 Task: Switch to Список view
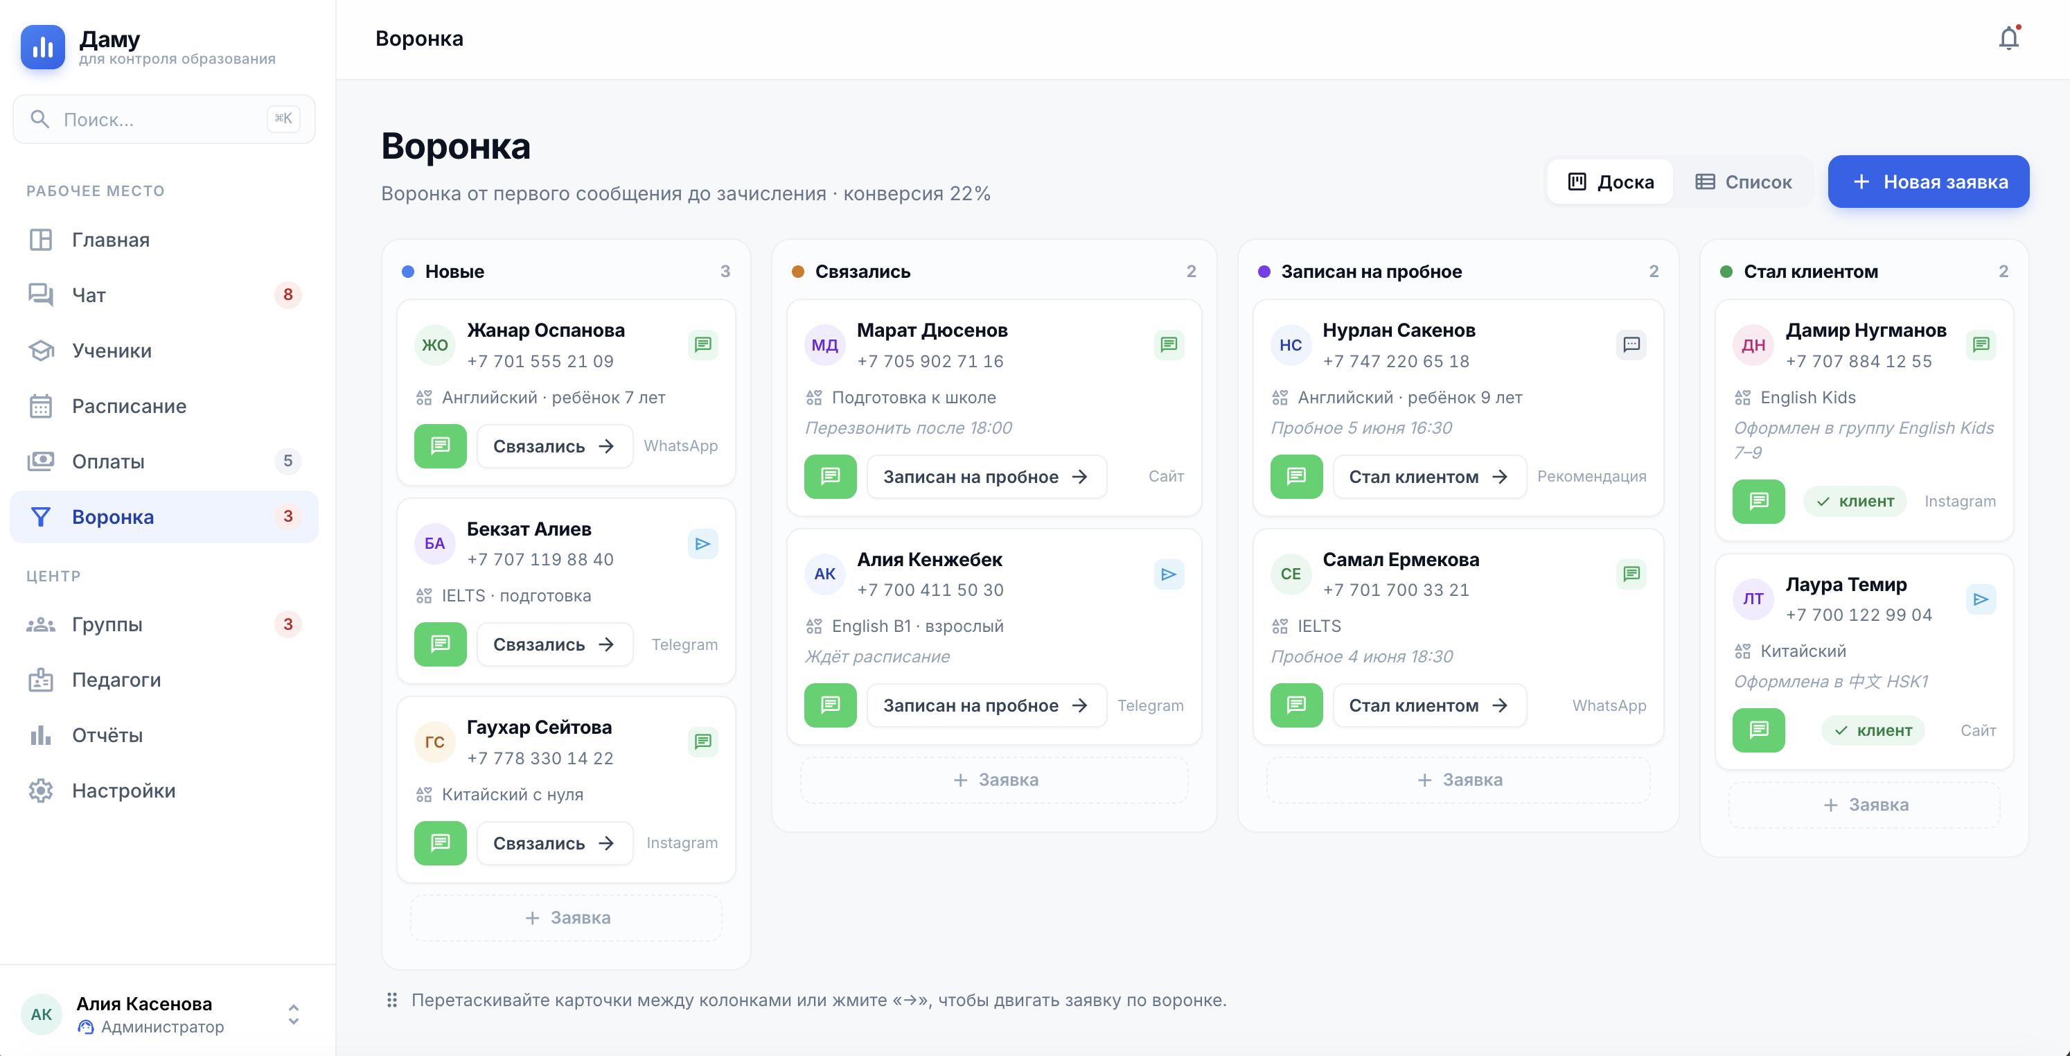click(1743, 182)
